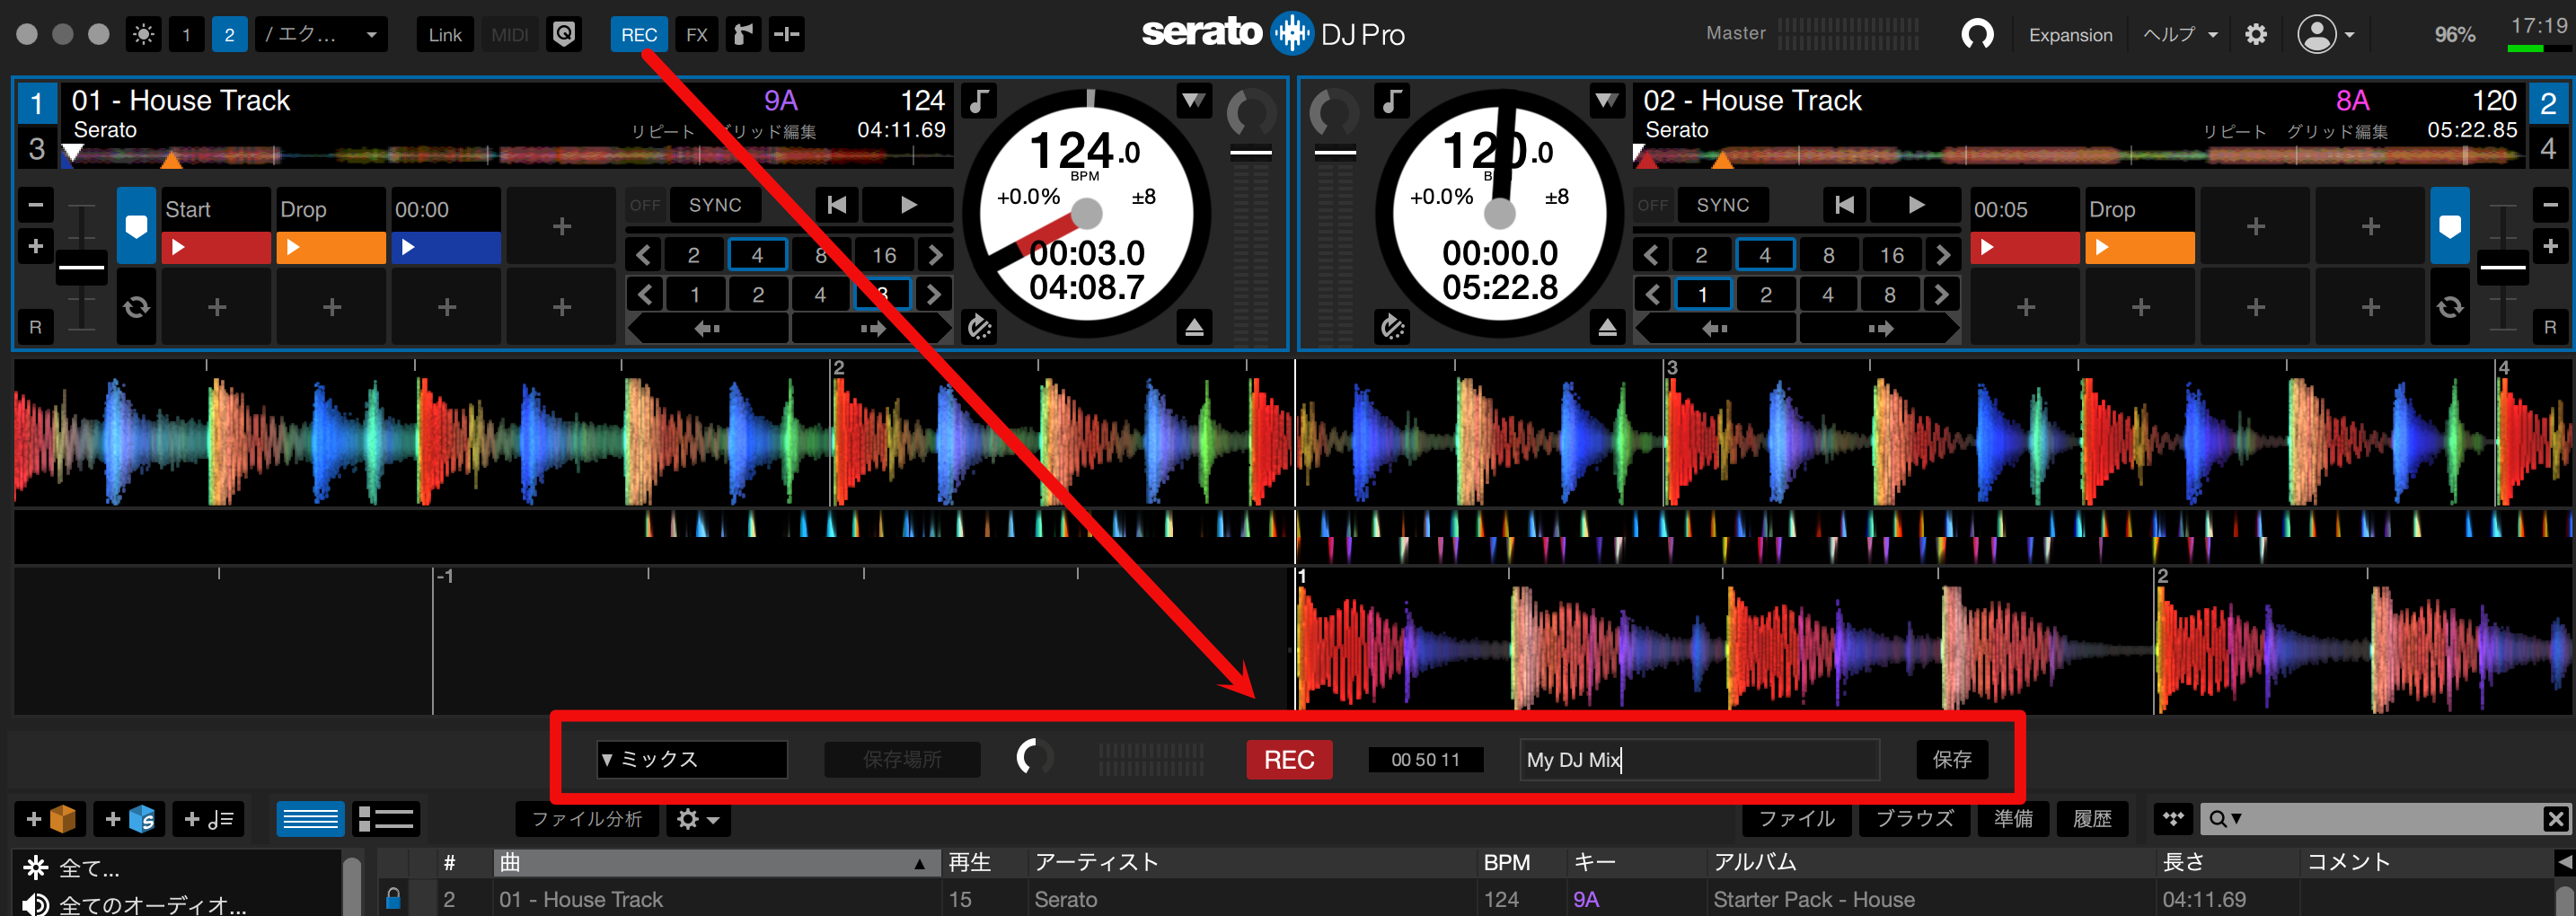Click the add playlist icon with music note
This screenshot has height=916, width=2576.
[208, 818]
